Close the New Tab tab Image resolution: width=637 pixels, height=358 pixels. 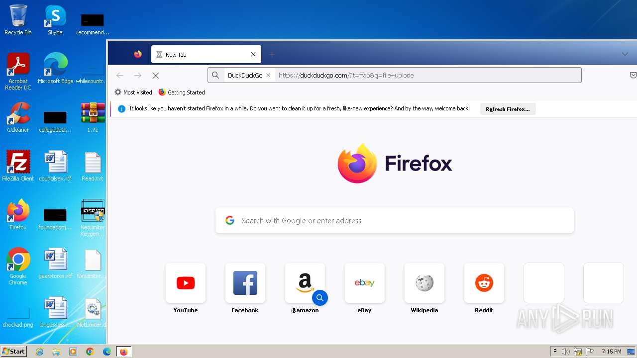pyautogui.click(x=253, y=54)
